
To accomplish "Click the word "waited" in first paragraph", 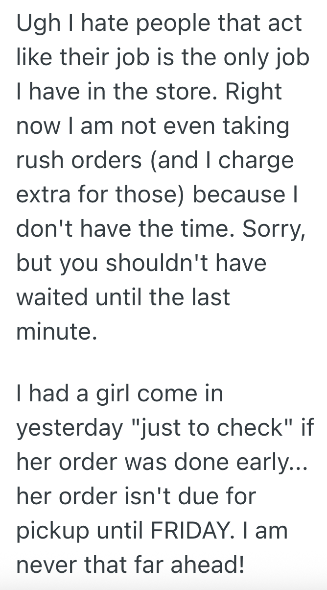I will tap(53, 297).
